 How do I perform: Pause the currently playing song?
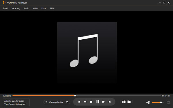(x=98, y=102)
